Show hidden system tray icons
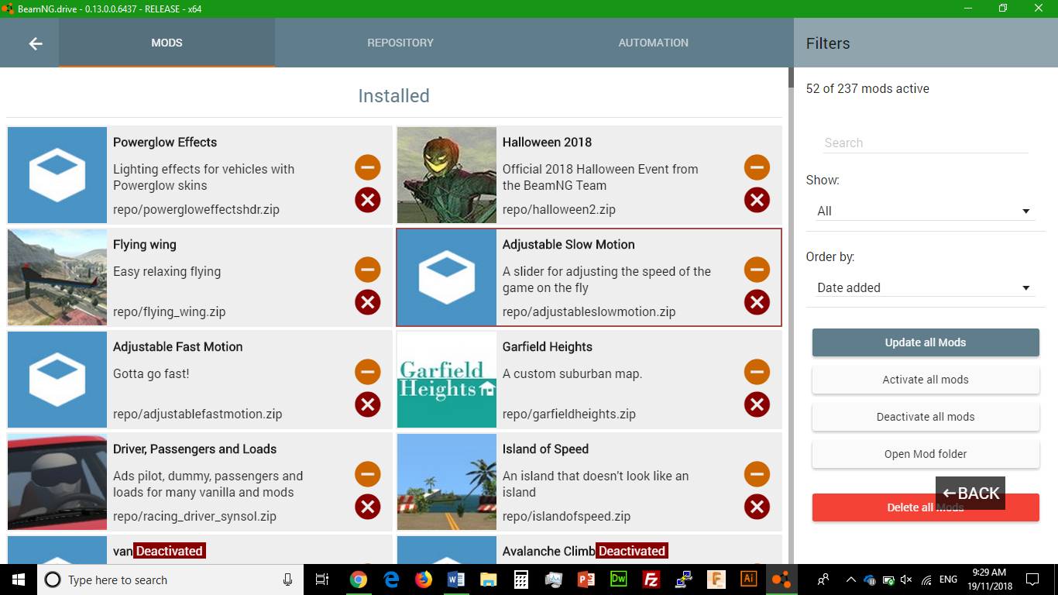Viewport: 1058px width, 595px height. (850, 580)
